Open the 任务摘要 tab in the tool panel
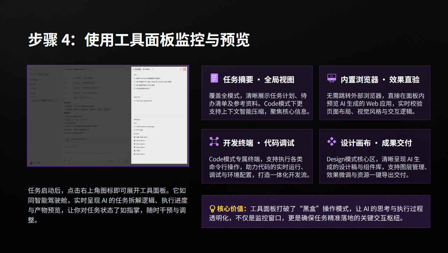The width and height of the screenshot is (448, 253). tap(137, 69)
